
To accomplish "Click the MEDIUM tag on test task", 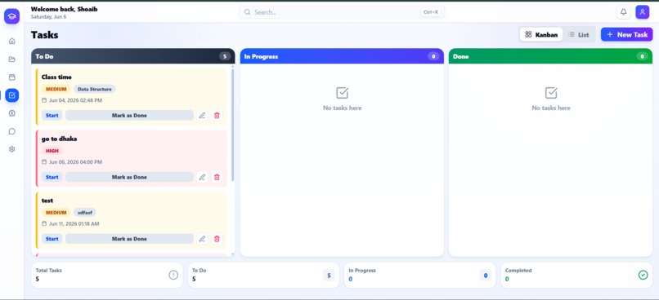I will pyautogui.click(x=56, y=213).
